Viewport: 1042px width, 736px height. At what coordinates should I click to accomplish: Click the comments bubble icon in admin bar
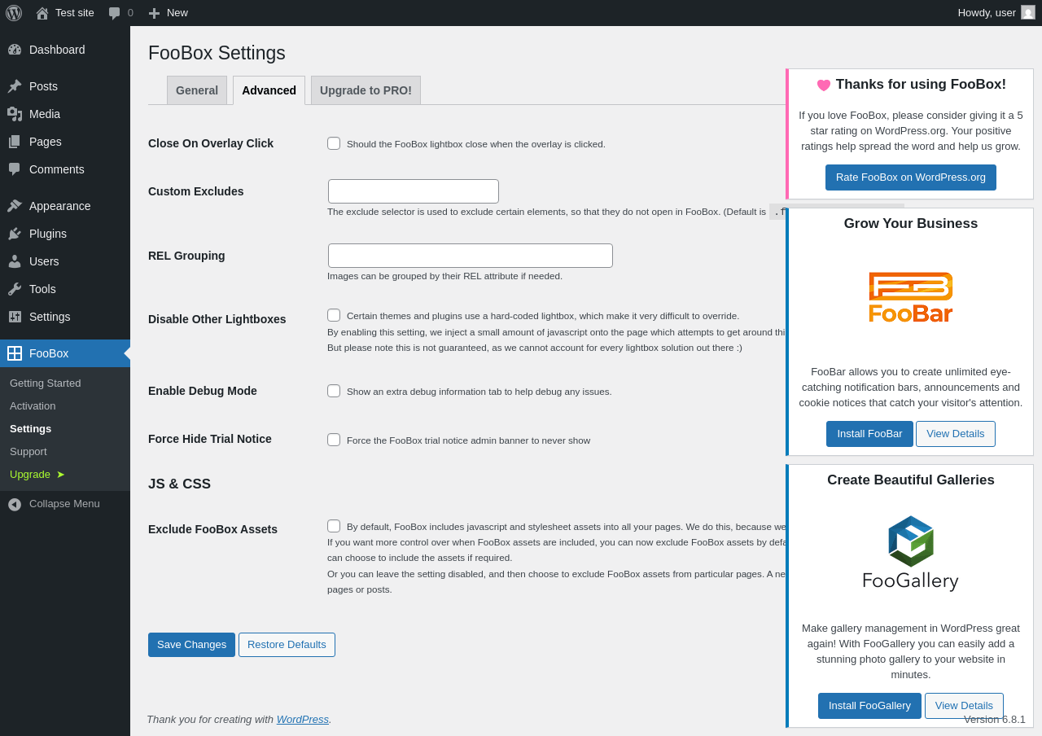click(x=115, y=13)
